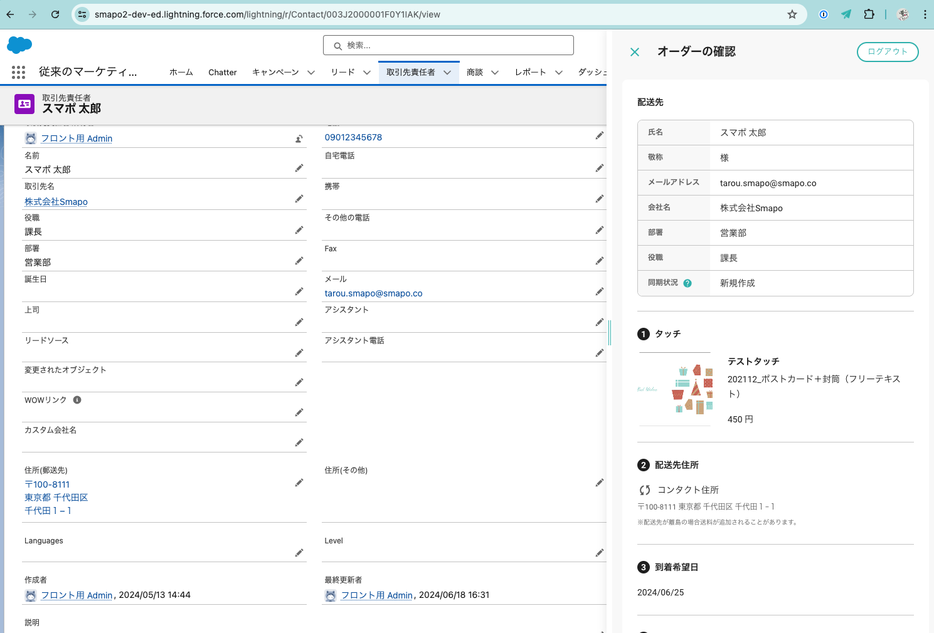Expand the キャンペーン tab dropdown chevron

311,73
